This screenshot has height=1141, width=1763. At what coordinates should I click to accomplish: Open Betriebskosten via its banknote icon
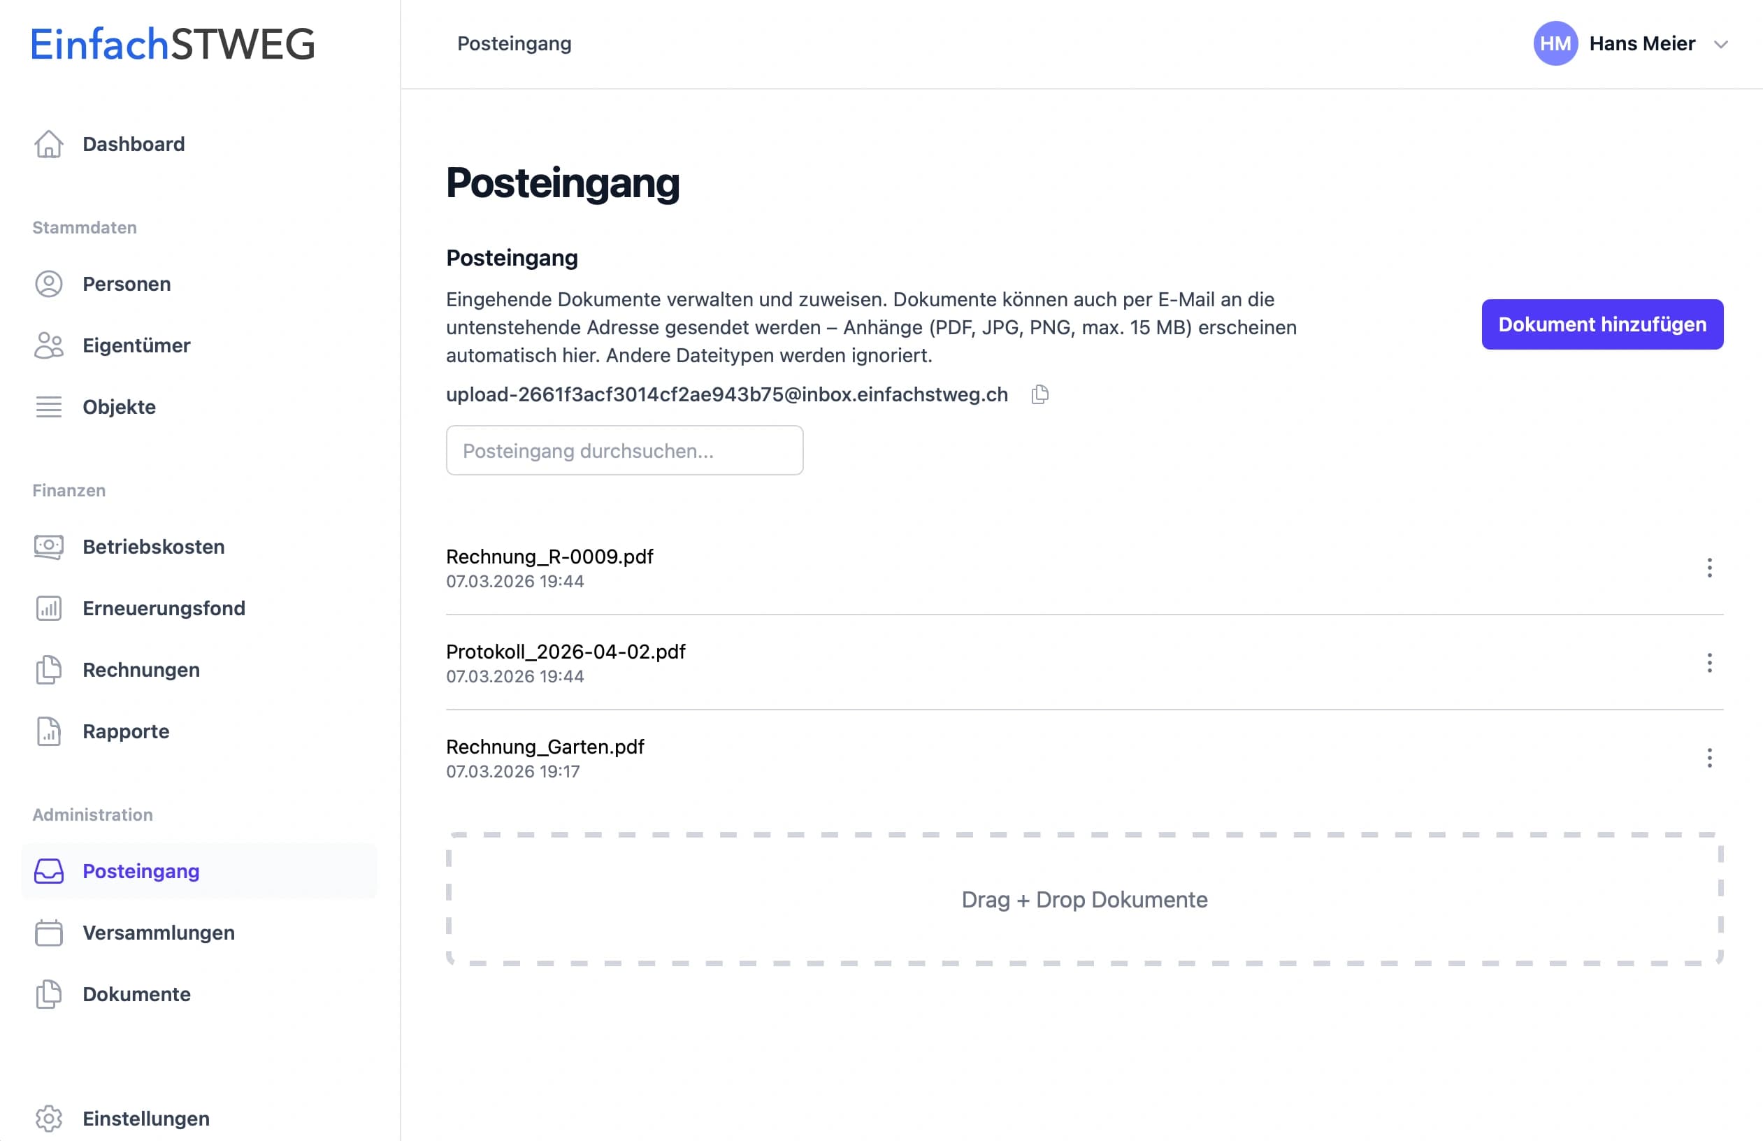click(48, 547)
